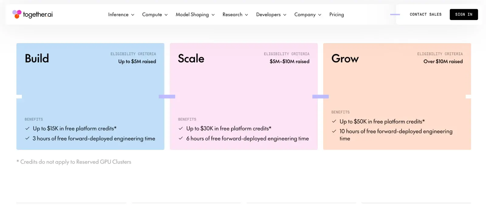486x214 pixels.
Task: Expand the Compute chevron arrow
Action: [166, 15]
